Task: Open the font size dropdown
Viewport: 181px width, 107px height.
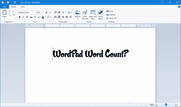Action: (43, 12)
